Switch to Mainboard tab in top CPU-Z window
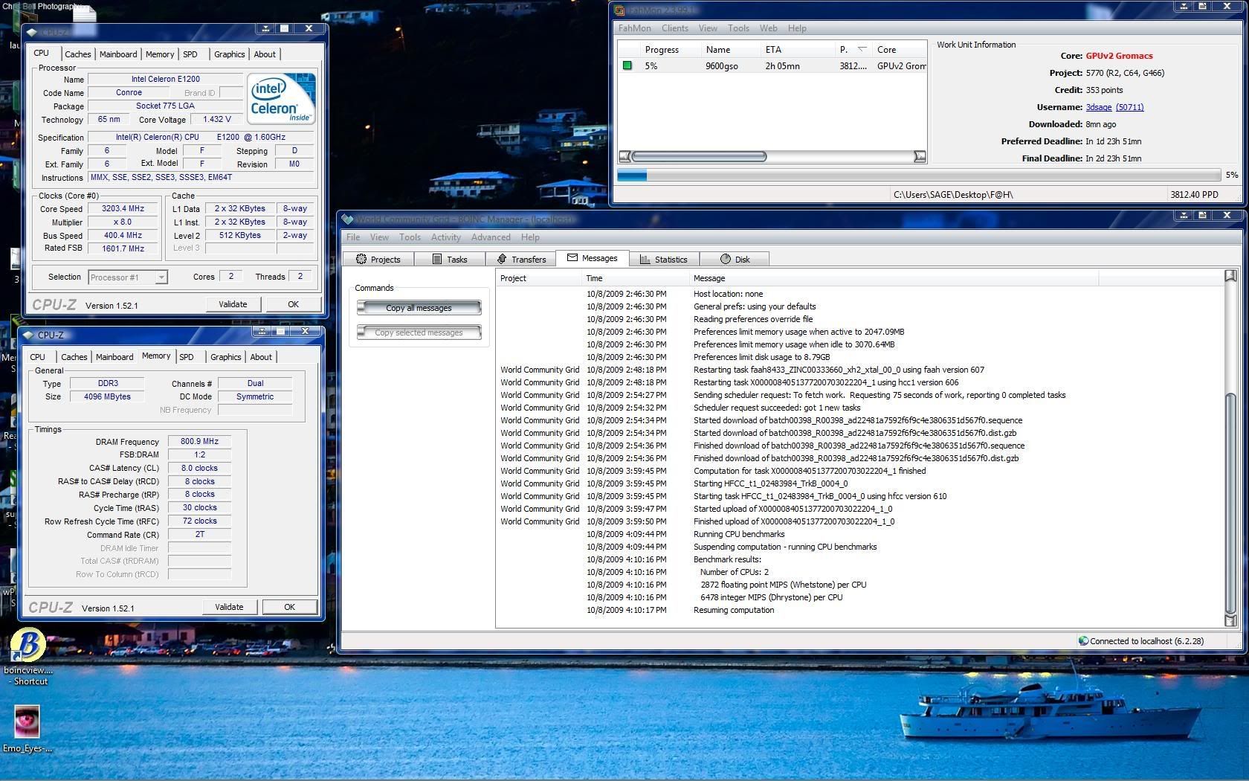 [118, 54]
